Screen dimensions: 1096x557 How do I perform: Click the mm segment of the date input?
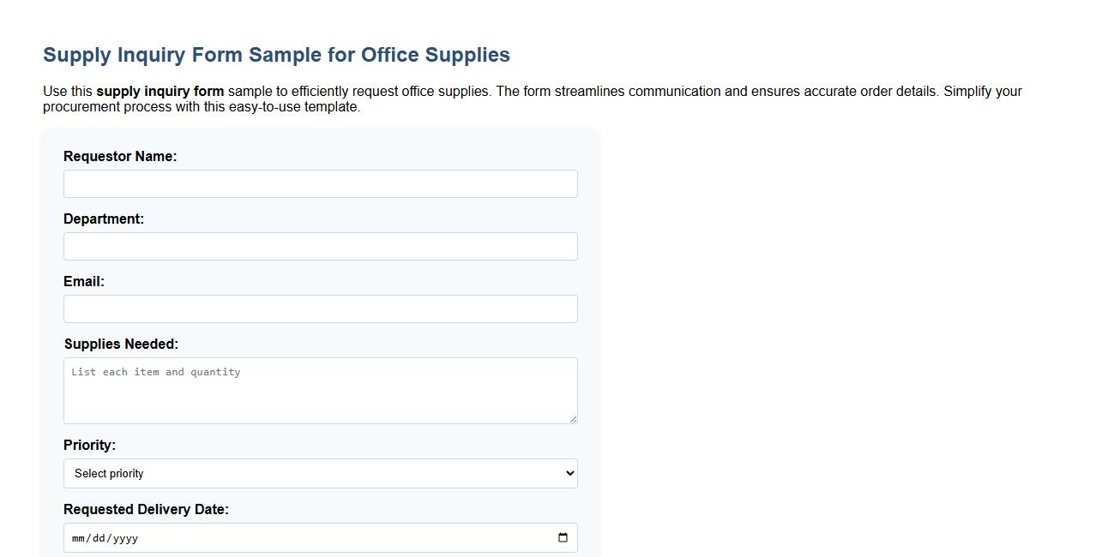(80, 538)
